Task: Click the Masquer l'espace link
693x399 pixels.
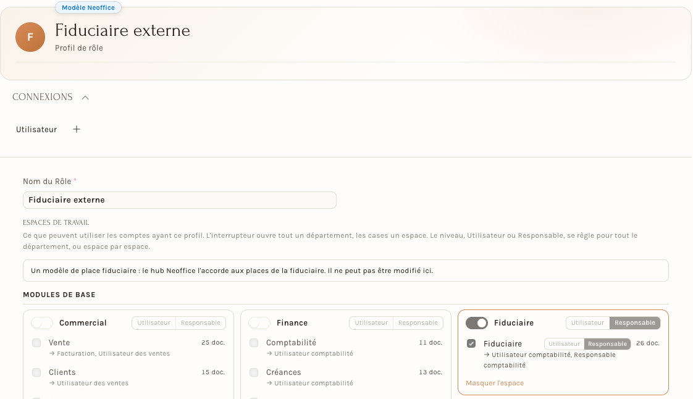Action: pyautogui.click(x=495, y=383)
